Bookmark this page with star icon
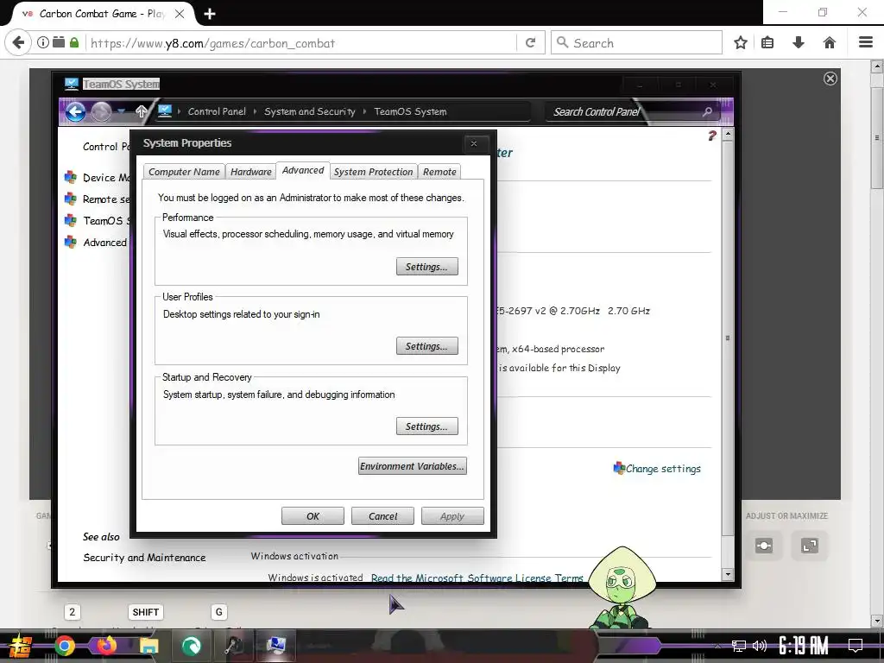This screenshot has height=663, width=884. point(741,43)
